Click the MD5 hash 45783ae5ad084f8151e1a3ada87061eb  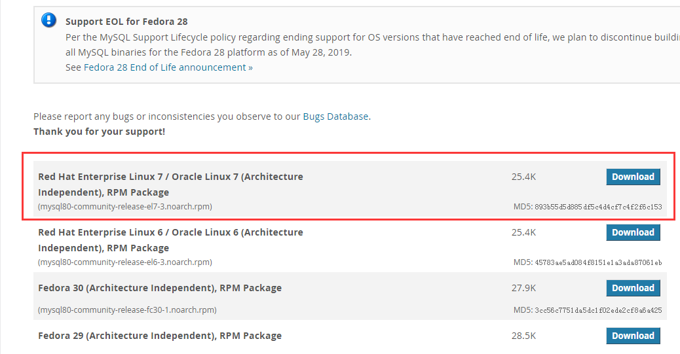click(x=598, y=262)
